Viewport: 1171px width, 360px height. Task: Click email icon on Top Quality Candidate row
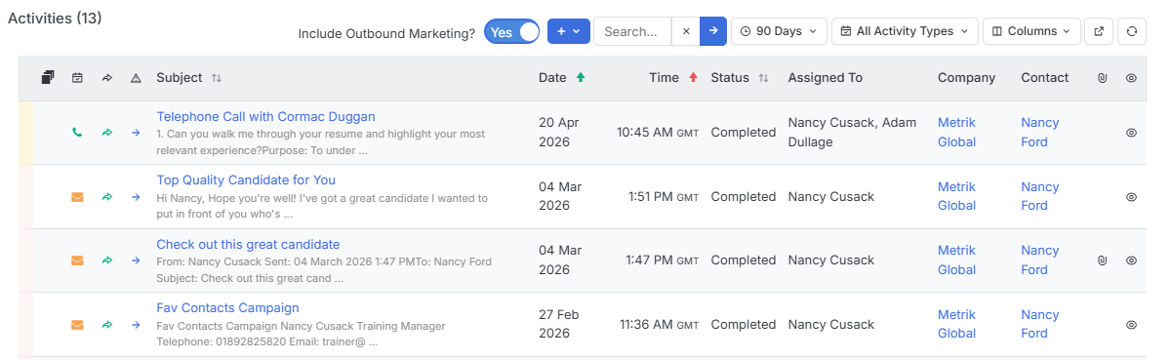tap(77, 197)
